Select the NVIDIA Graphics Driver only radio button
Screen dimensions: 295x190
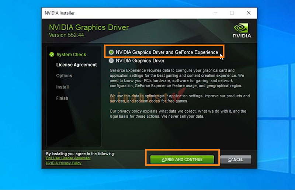click(111, 61)
